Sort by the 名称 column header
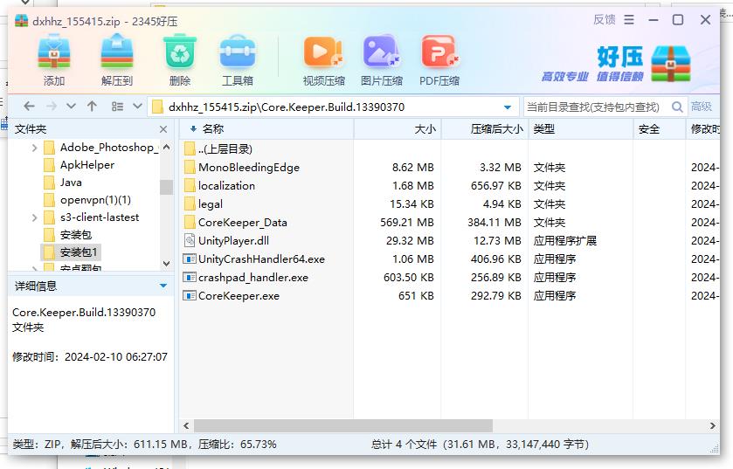Screen dimensions: 733x469 (x=266, y=129)
